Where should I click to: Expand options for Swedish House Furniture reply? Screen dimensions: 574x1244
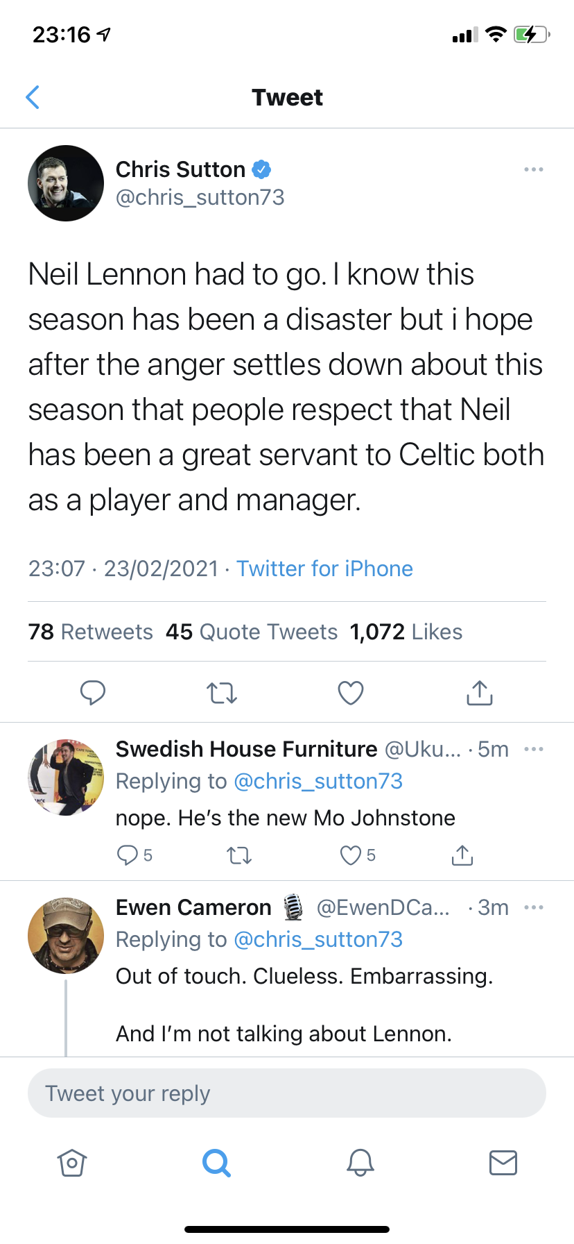533,749
